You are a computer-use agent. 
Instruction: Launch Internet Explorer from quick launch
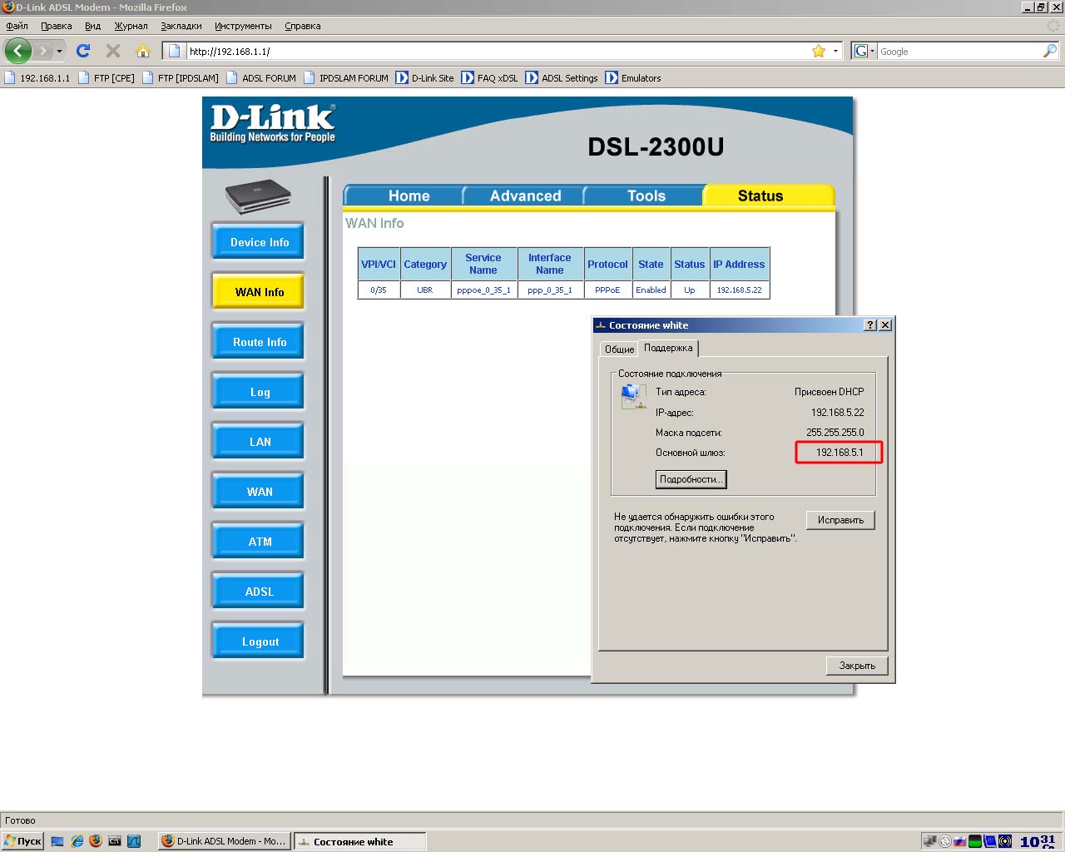coord(77,841)
